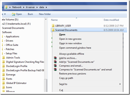Screen dimensions: 130x95
Task: Click the DocketLogin Profile Backup folder icon
Action: tap(3, 70)
